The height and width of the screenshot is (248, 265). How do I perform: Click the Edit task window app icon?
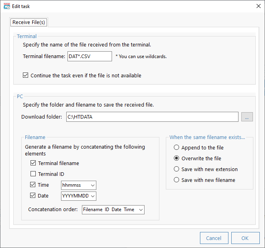[x=7, y=6]
